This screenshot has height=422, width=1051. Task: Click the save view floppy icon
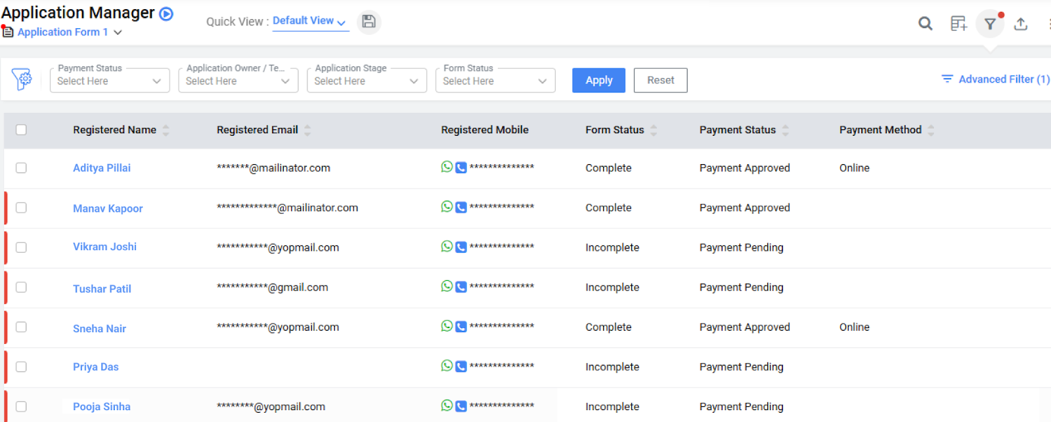click(x=369, y=22)
